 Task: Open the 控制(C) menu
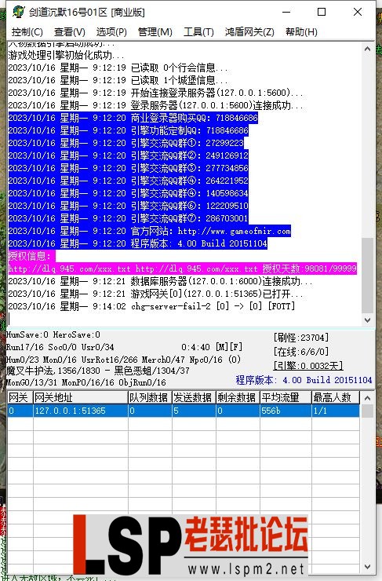coord(27,32)
